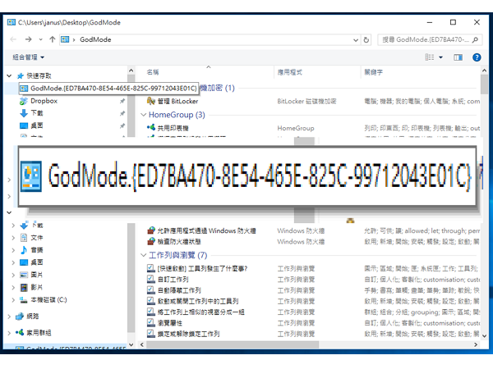Expand the 網路 tree node
Viewport: 493px width, 369px height.
[x=9, y=317]
